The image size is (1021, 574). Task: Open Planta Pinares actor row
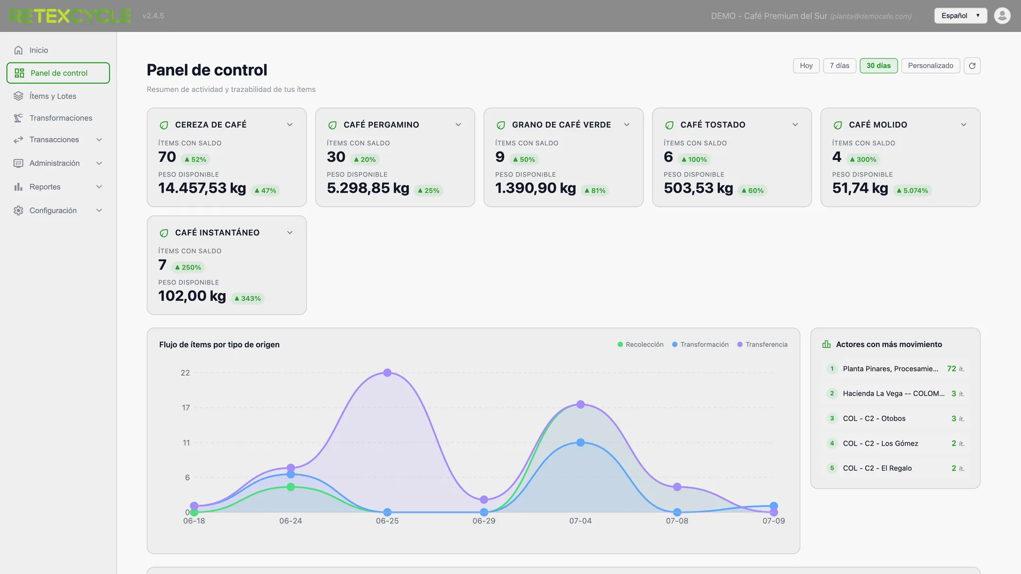pyautogui.click(x=896, y=369)
